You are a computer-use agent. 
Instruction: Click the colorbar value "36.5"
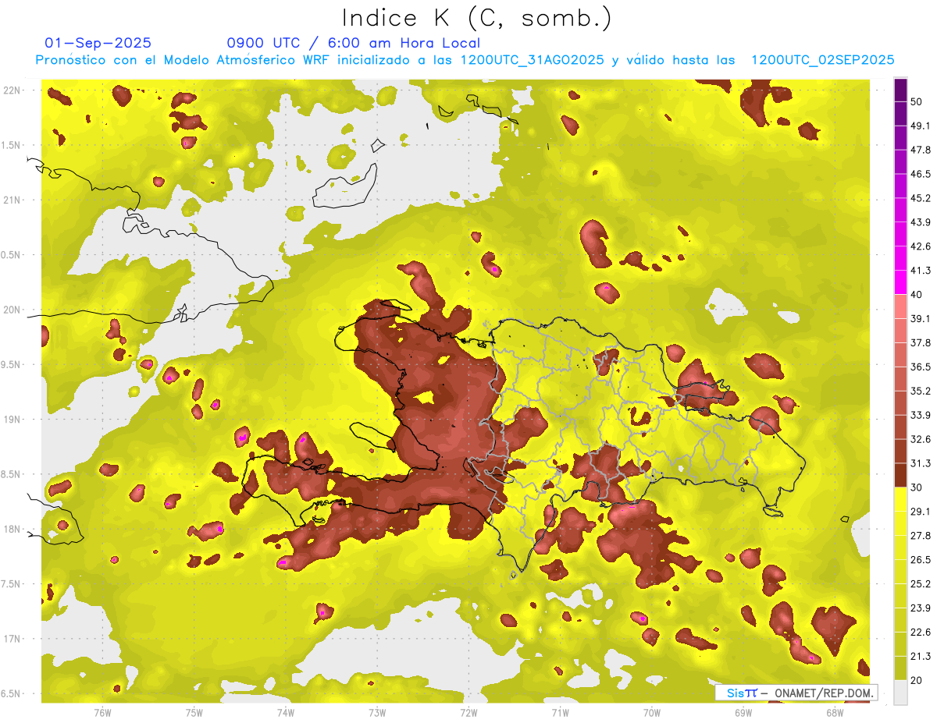tap(921, 367)
